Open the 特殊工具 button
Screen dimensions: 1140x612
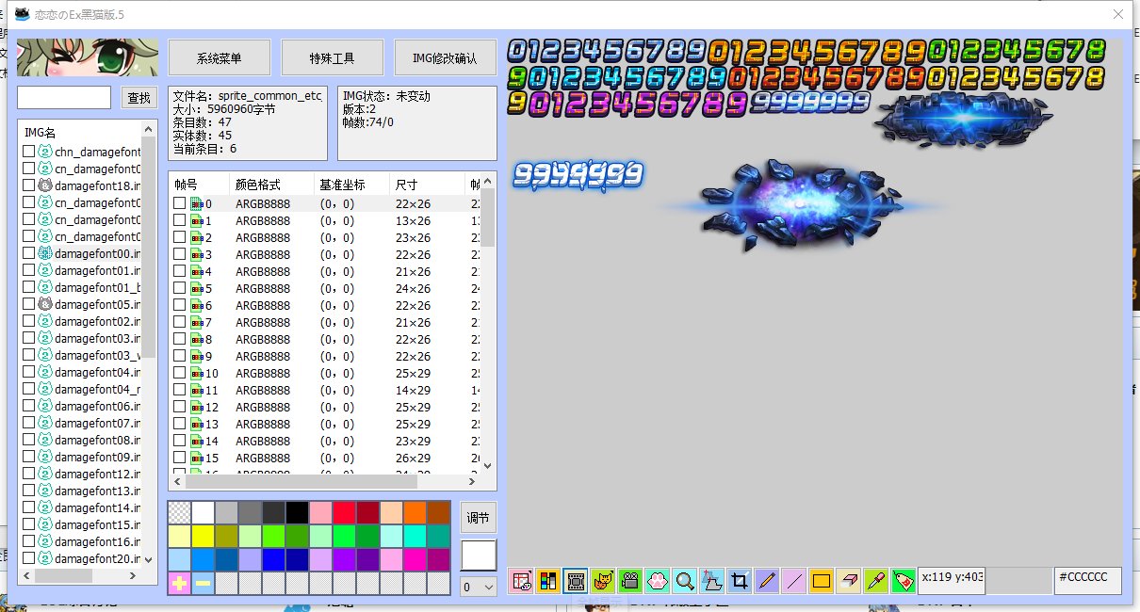[x=333, y=57]
